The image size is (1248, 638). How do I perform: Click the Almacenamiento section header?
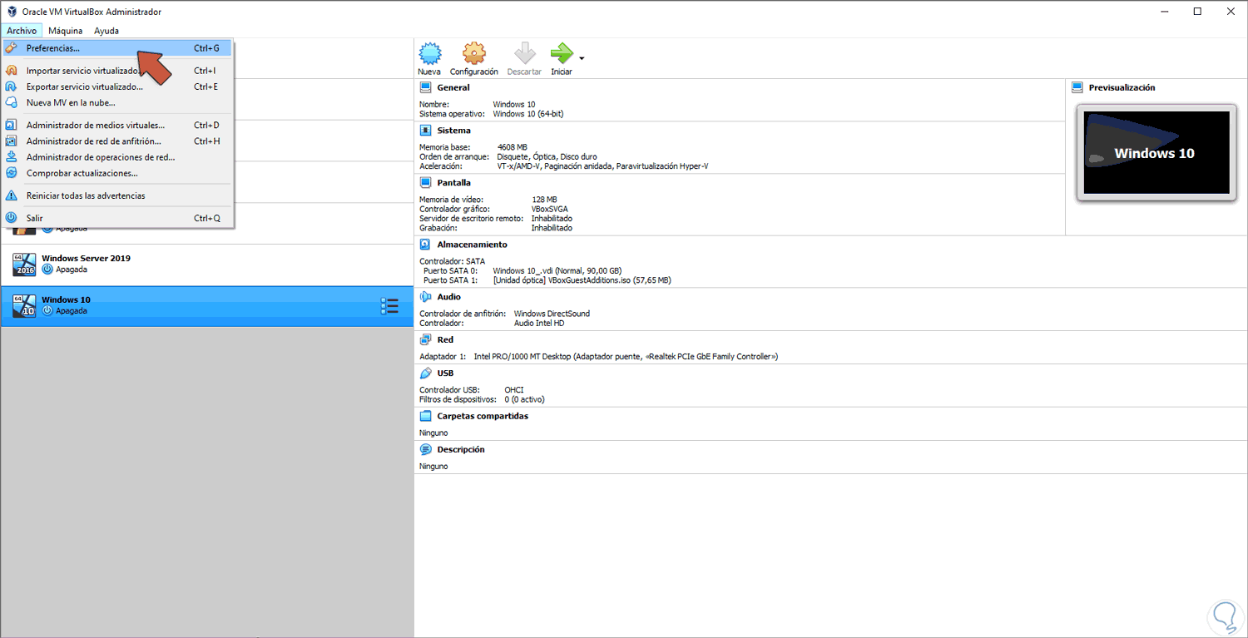[x=473, y=245]
